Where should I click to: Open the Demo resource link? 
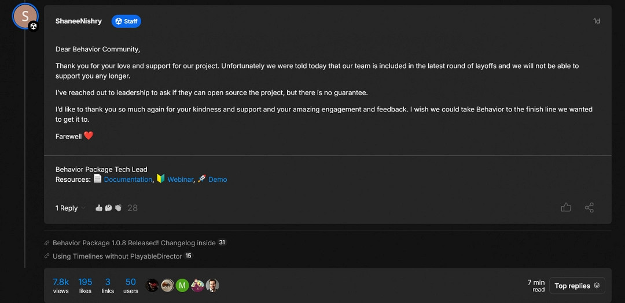218,179
